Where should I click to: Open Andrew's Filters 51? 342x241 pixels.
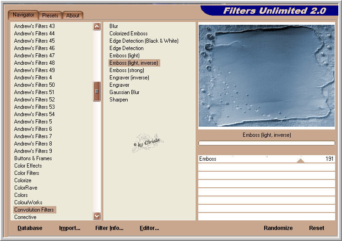click(34, 92)
